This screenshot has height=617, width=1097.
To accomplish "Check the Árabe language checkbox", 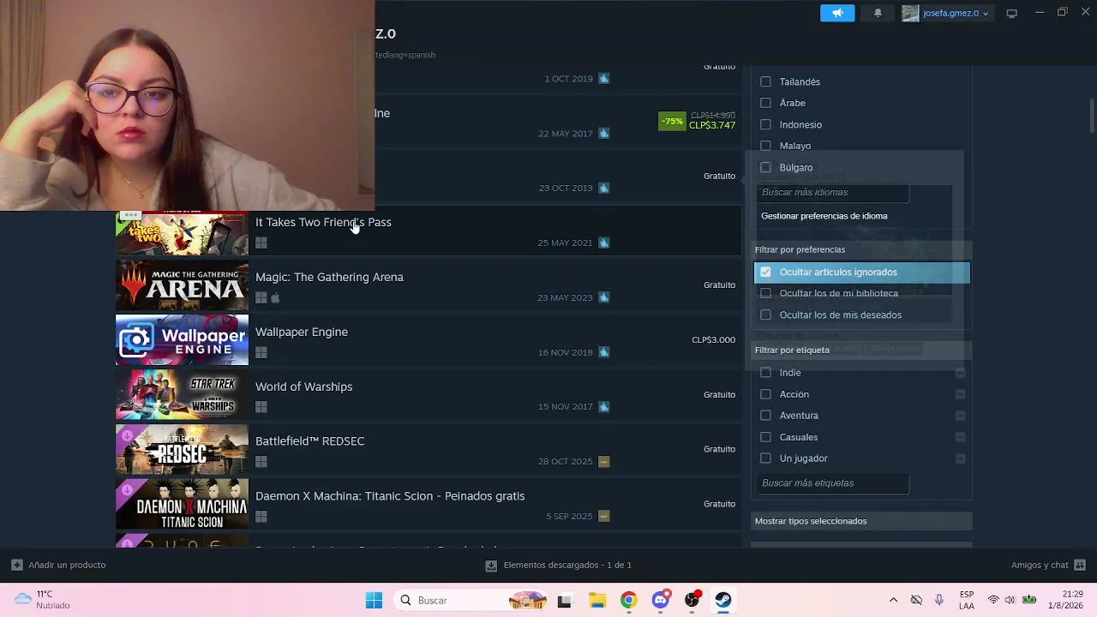I will click(x=765, y=103).
